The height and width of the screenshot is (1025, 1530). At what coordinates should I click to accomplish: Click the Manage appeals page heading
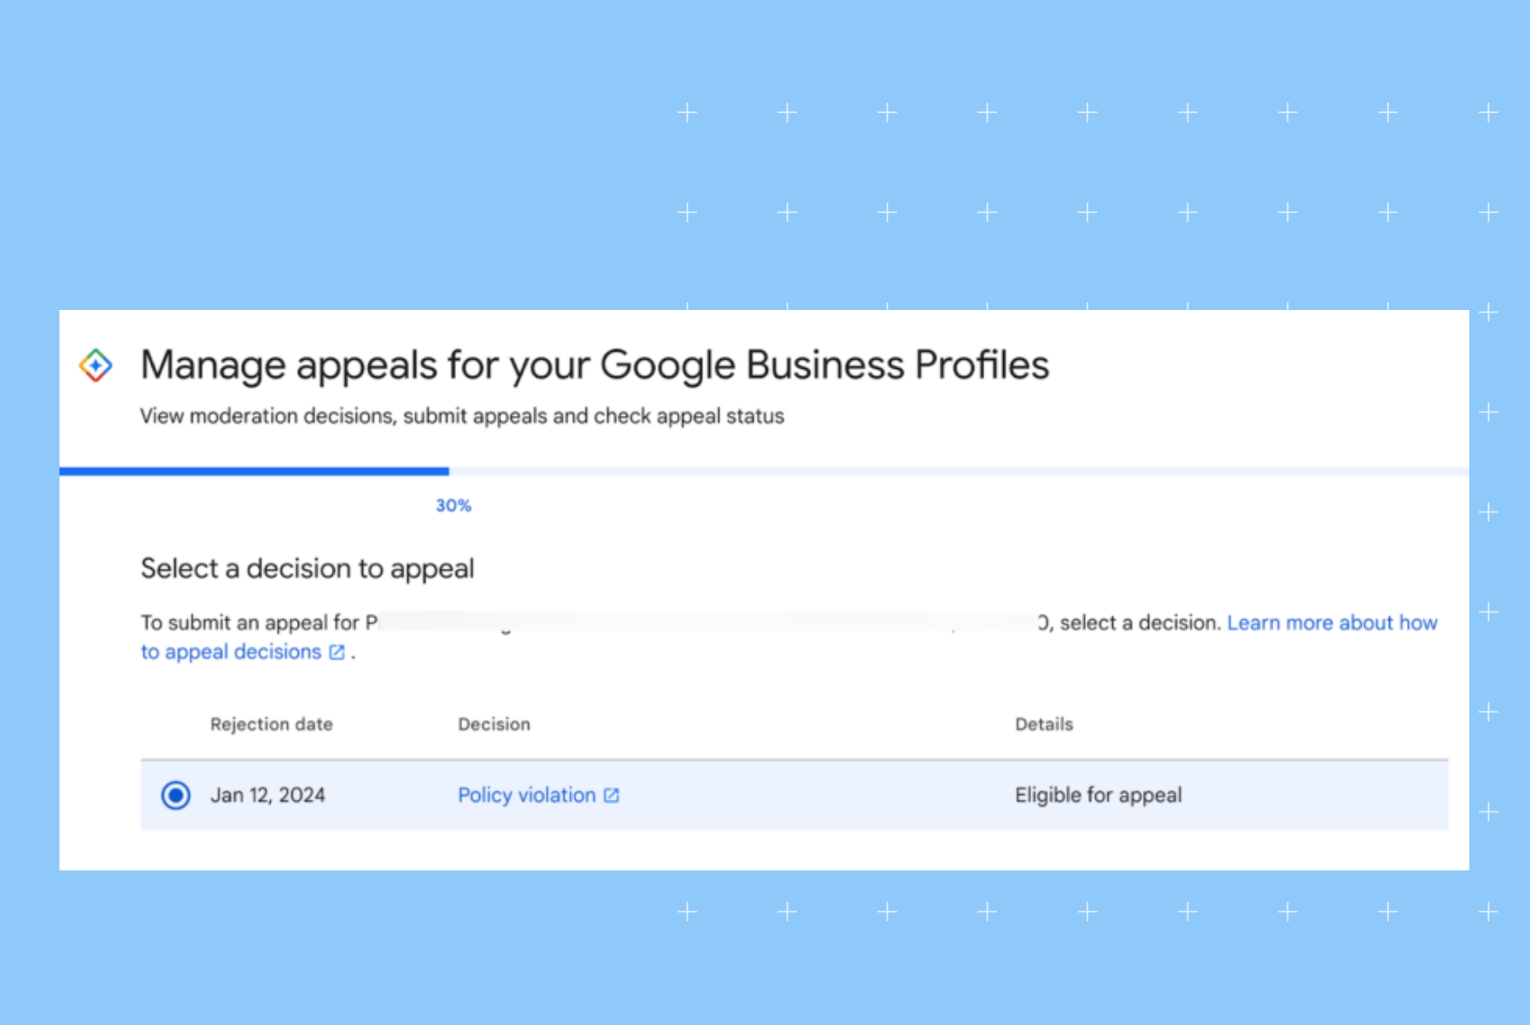(595, 364)
